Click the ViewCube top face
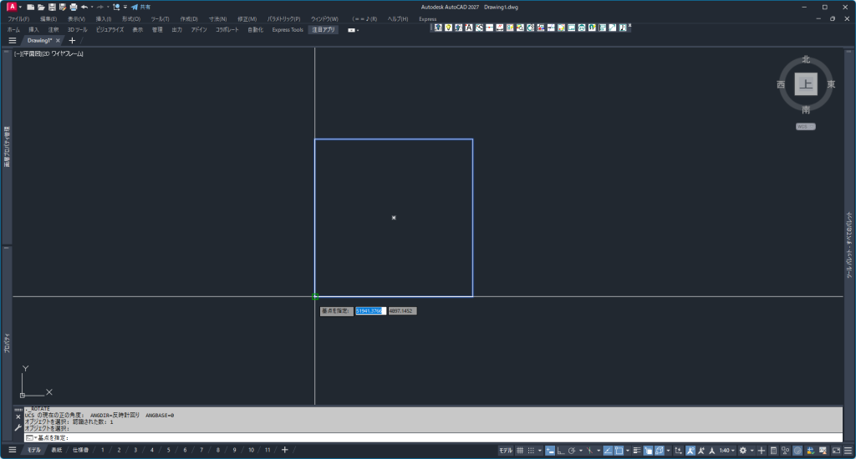 806,84
